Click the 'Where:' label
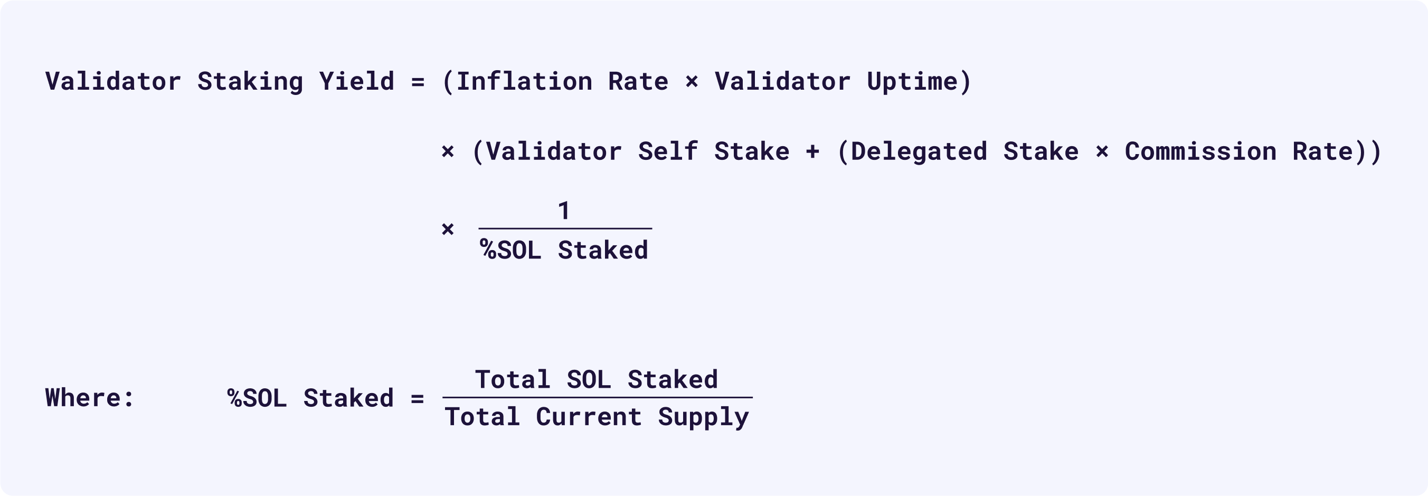Image resolution: width=1428 pixels, height=497 pixels. tap(90, 398)
